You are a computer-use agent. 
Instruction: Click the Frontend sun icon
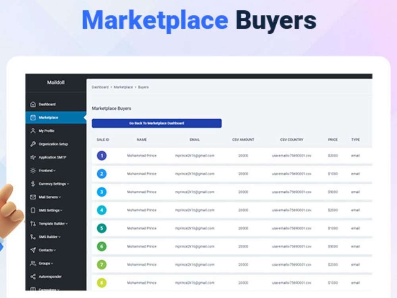point(33,170)
